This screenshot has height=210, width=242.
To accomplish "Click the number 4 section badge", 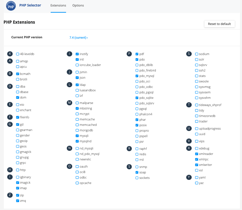I will (10, 54).
